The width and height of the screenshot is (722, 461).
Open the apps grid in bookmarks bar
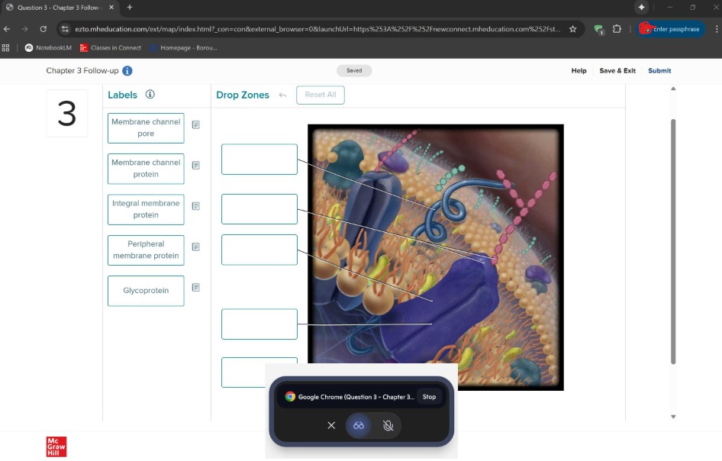click(6, 48)
